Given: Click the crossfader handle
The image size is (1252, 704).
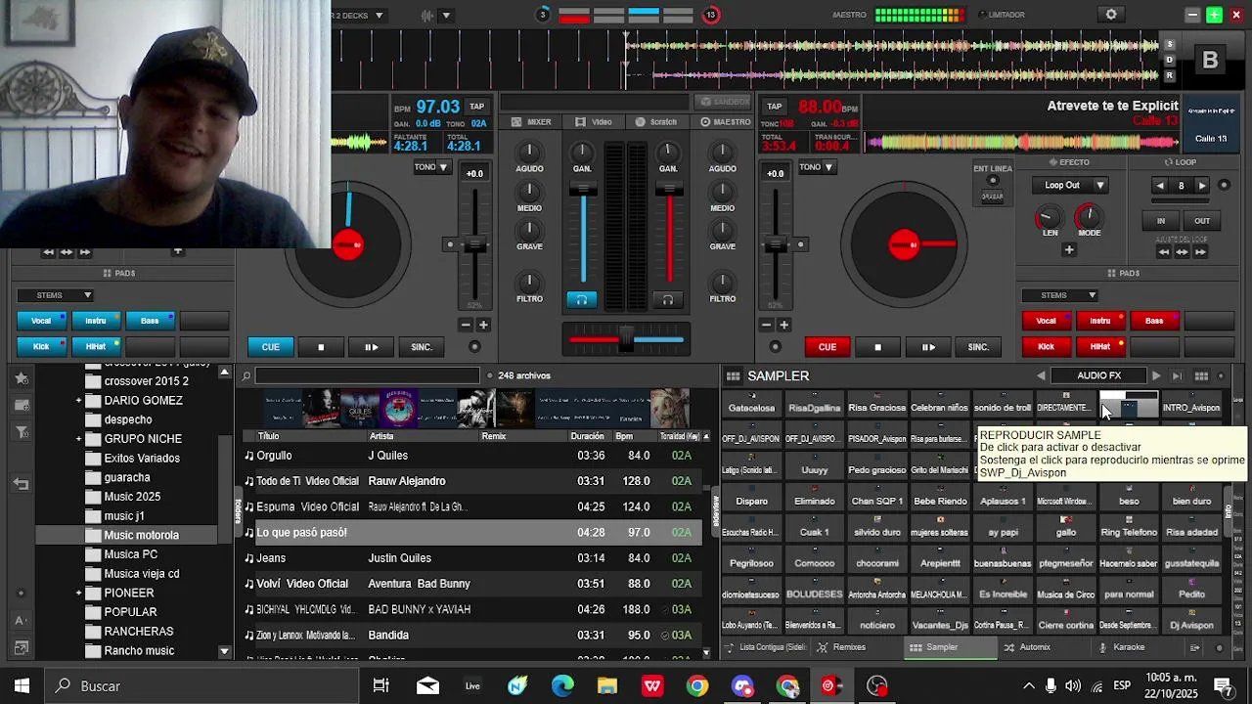Looking at the screenshot, I should tap(626, 339).
